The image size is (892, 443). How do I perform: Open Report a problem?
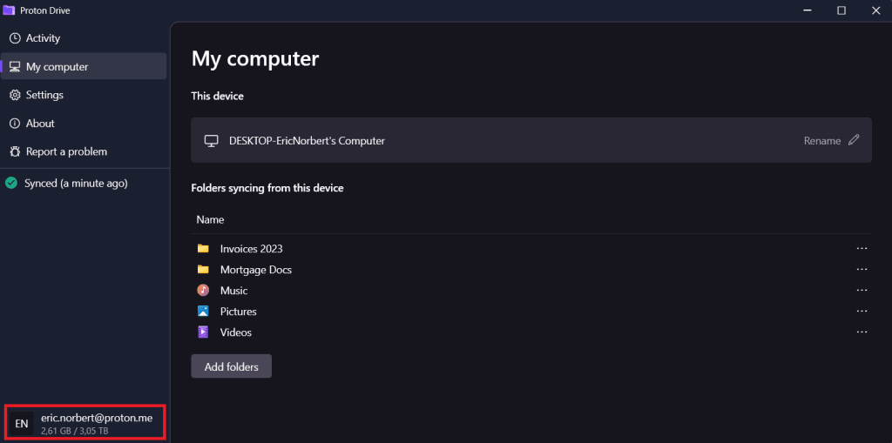click(x=84, y=151)
